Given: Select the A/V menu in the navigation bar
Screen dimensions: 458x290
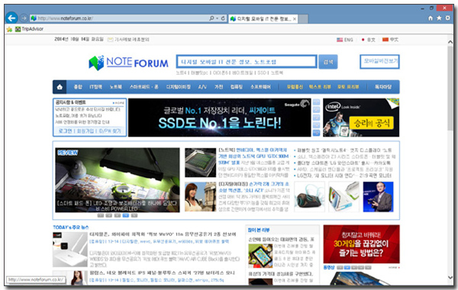Looking at the screenshot, I should click(202, 87).
